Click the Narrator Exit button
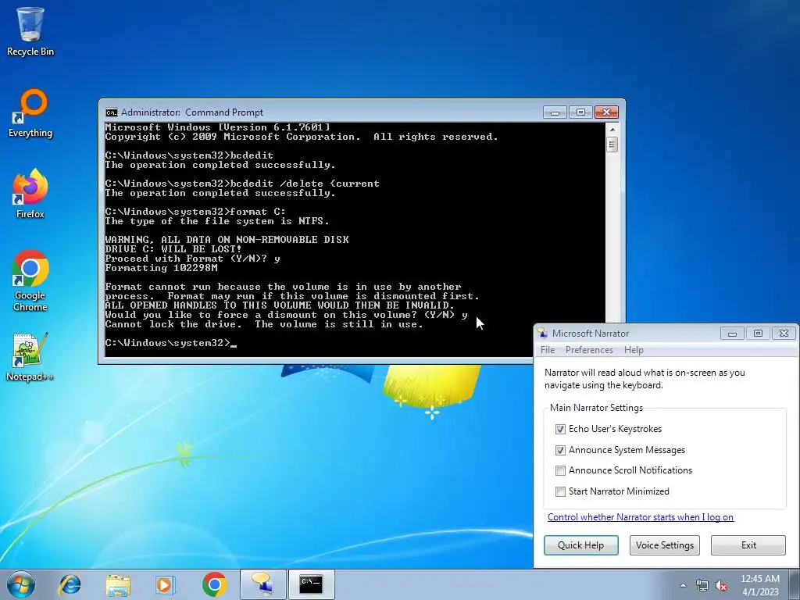Viewport: 800px width, 600px height. 748,545
